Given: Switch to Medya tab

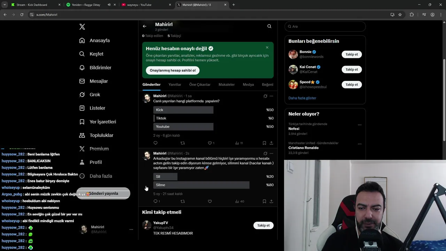Looking at the screenshot, I should point(248,84).
